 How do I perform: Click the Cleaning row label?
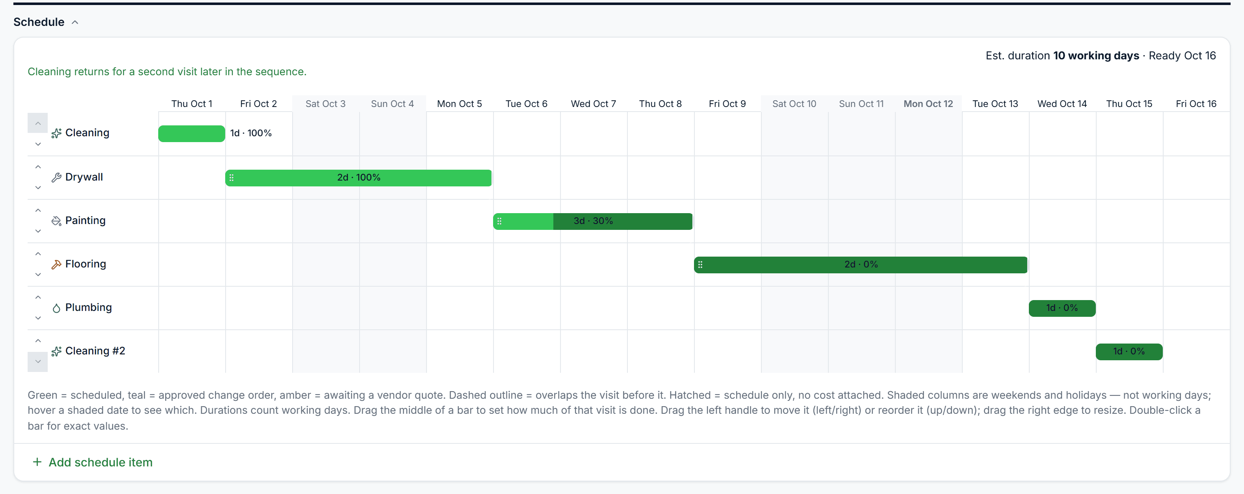click(x=87, y=132)
